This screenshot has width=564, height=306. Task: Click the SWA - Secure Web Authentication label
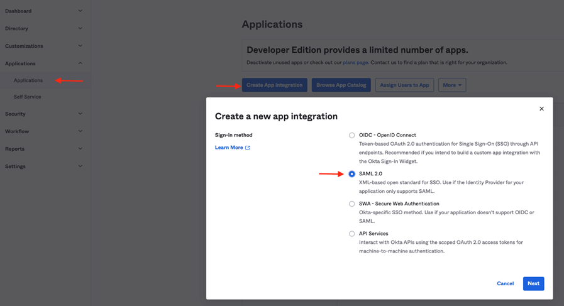tap(399, 204)
